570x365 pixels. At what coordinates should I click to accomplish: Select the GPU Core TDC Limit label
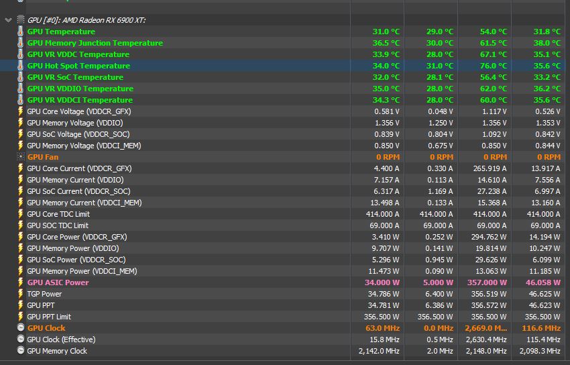58,214
